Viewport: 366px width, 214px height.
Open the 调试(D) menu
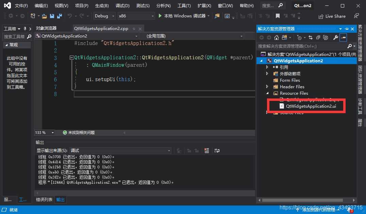tap(122, 5)
